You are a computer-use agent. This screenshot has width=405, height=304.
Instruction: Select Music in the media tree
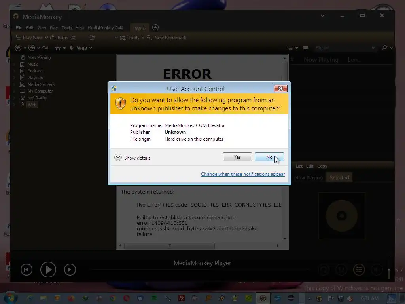pos(33,64)
